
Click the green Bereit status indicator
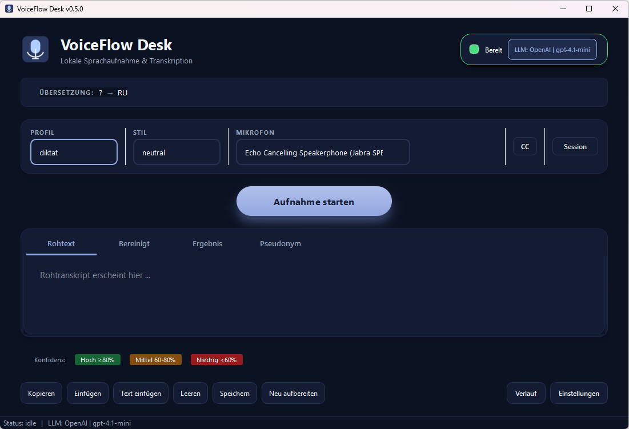point(474,49)
